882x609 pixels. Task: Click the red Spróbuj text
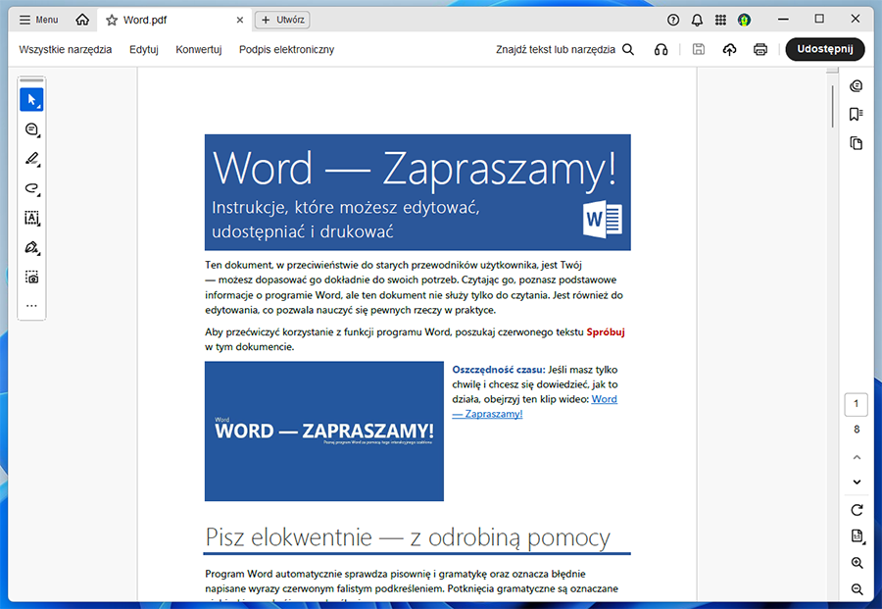pyautogui.click(x=606, y=332)
